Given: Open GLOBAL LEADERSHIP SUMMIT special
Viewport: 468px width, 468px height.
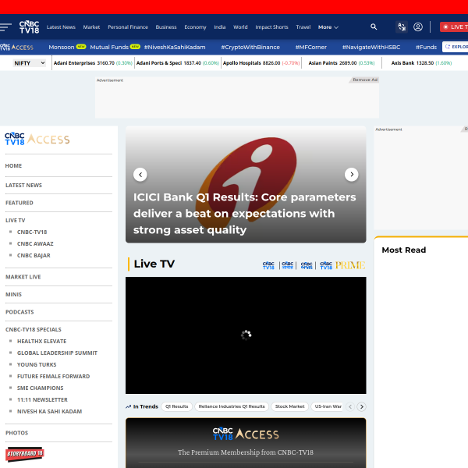Looking at the screenshot, I should click(x=57, y=353).
